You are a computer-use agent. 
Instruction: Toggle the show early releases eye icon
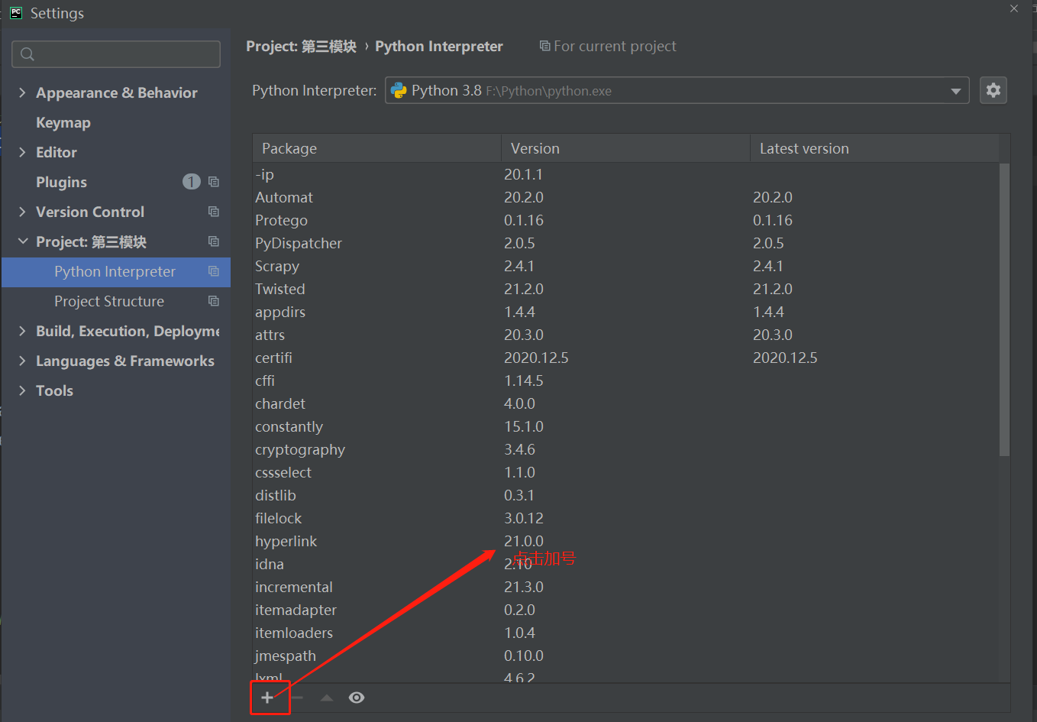(x=357, y=698)
